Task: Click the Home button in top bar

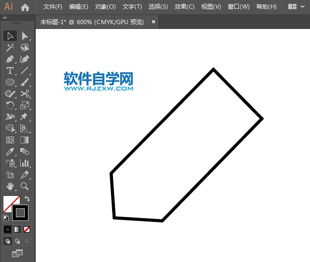Action: coord(25,7)
